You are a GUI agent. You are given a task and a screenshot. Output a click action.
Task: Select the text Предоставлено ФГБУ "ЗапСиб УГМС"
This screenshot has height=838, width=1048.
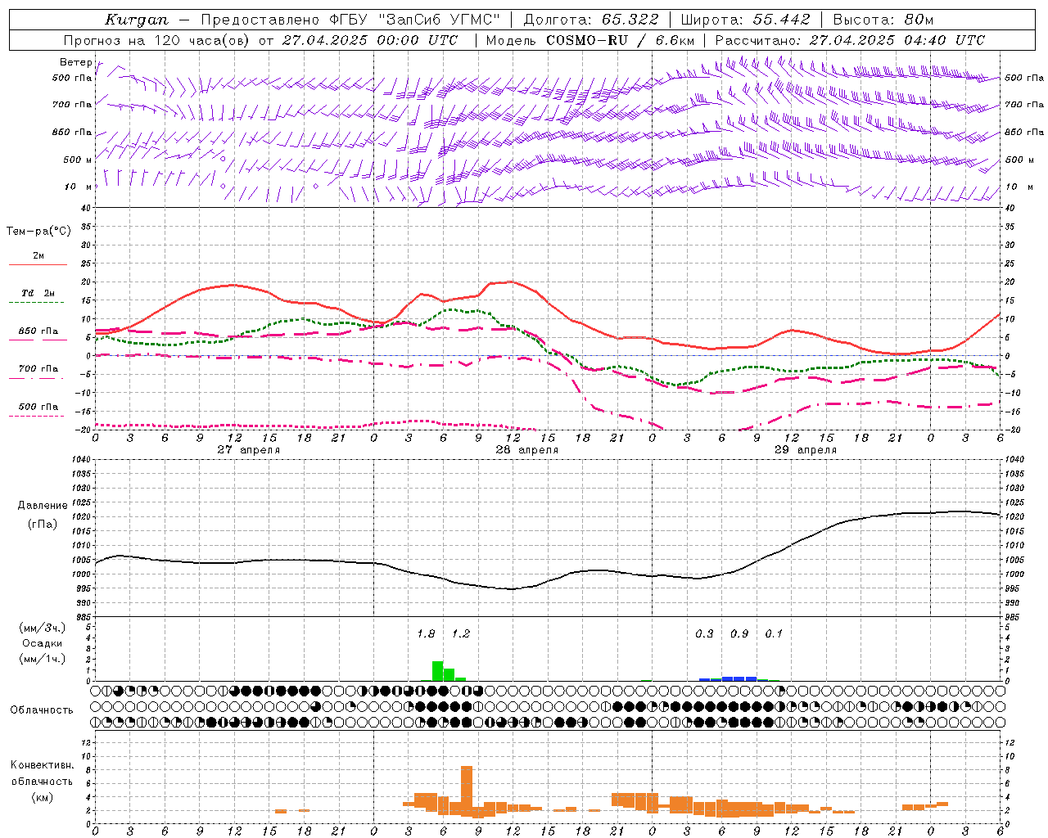coord(350,20)
